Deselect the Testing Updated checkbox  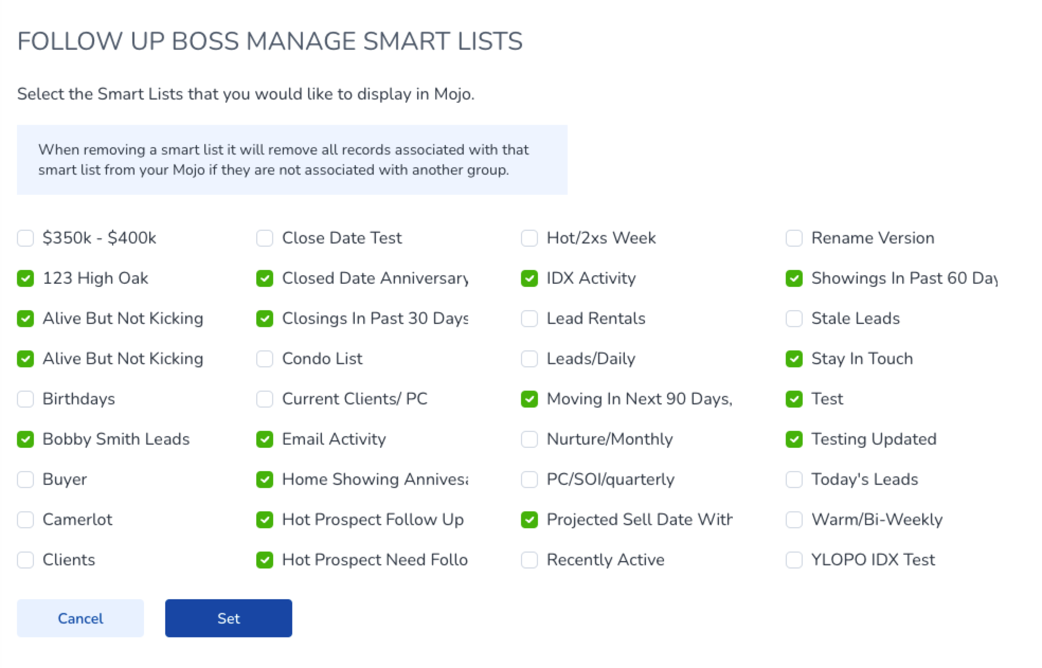pyautogui.click(x=794, y=439)
